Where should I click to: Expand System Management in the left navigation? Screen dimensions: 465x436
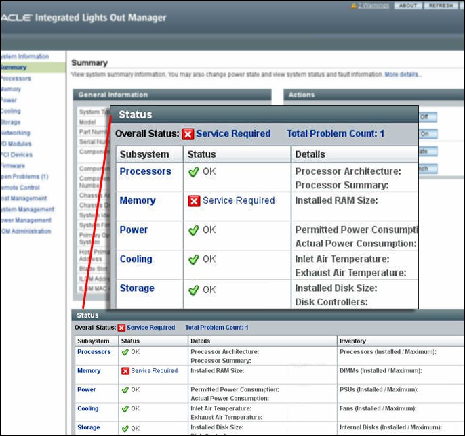(x=28, y=209)
